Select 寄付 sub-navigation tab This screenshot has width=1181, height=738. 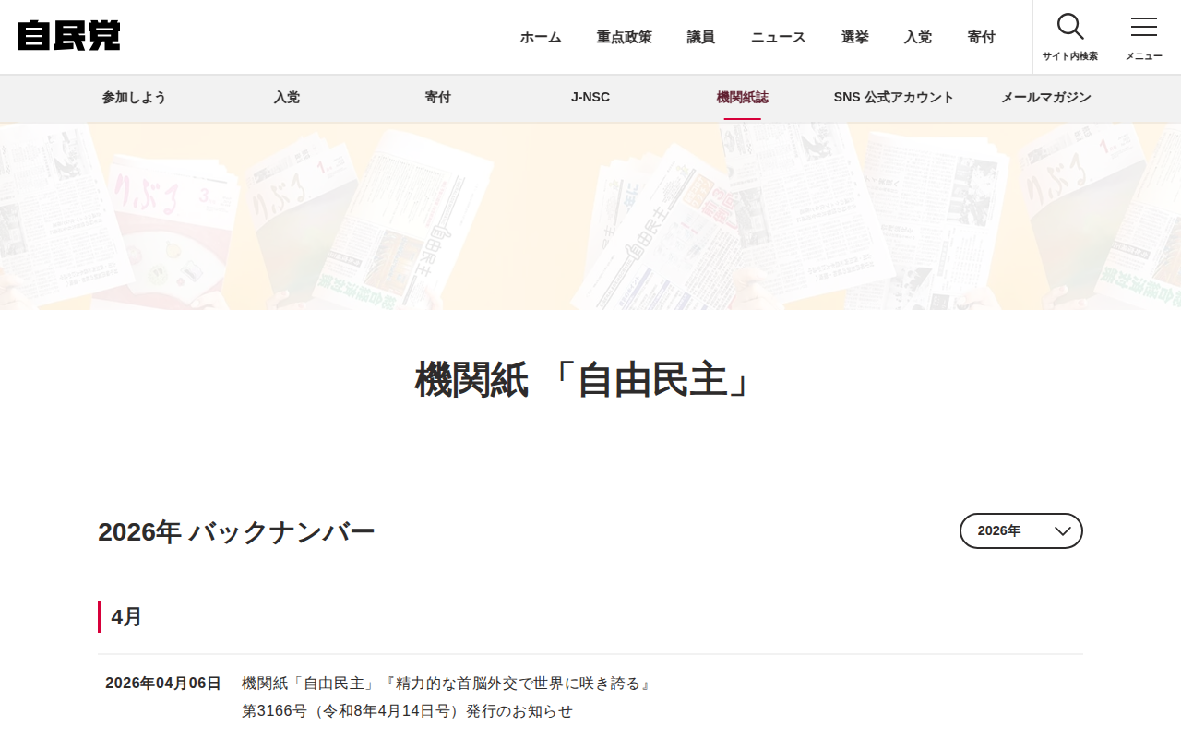(x=438, y=98)
